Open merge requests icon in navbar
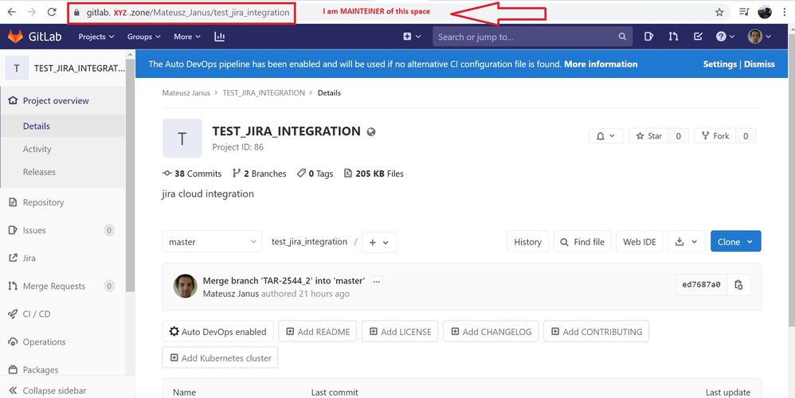 tap(673, 37)
